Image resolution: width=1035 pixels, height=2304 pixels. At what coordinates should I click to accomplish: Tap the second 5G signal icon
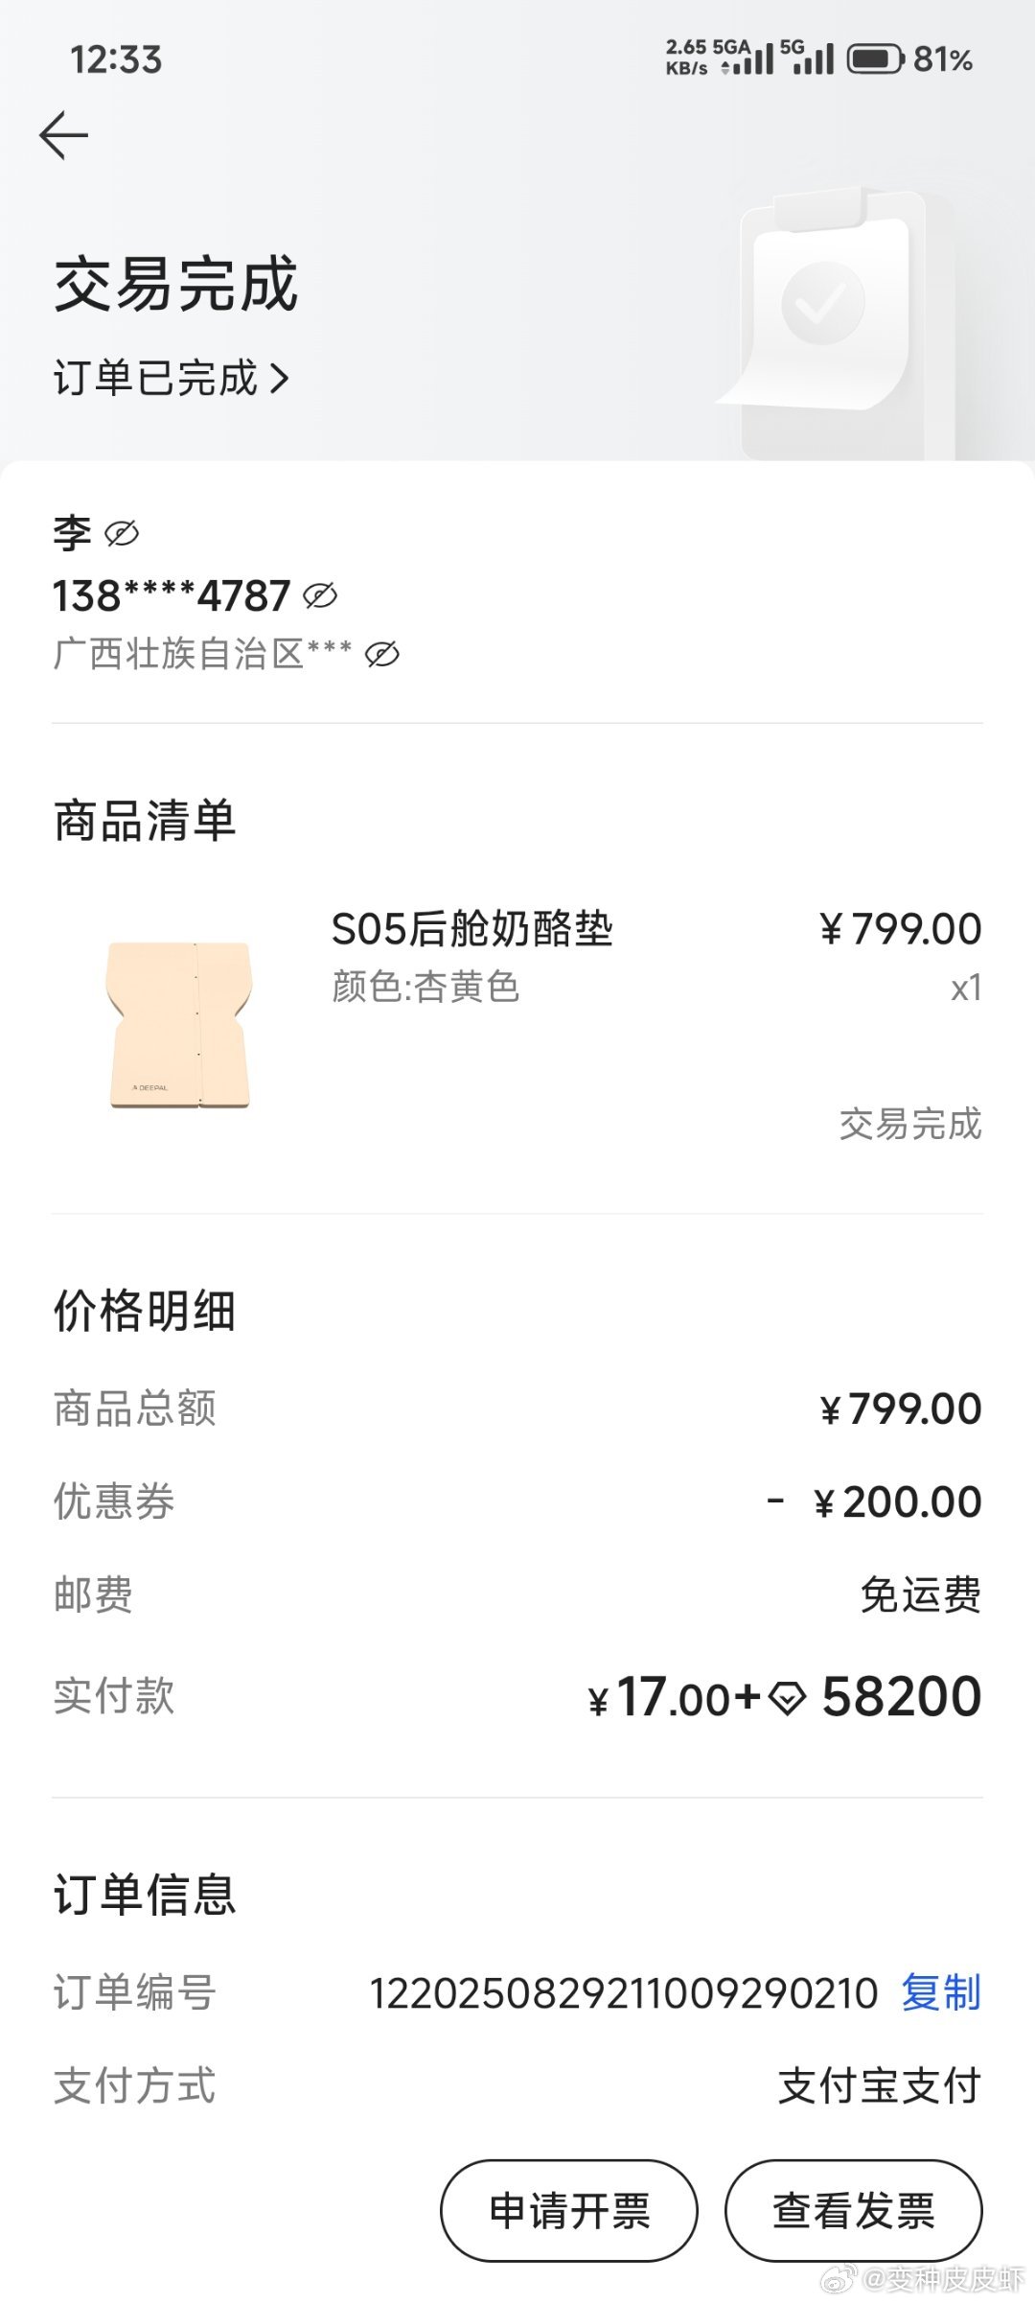click(x=807, y=58)
